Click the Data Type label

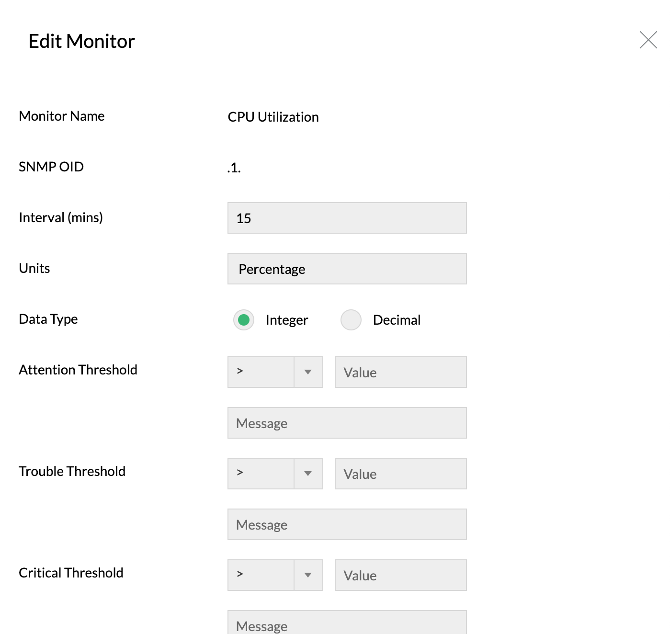point(48,319)
